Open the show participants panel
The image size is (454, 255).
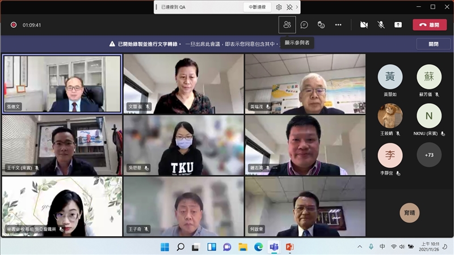(287, 25)
